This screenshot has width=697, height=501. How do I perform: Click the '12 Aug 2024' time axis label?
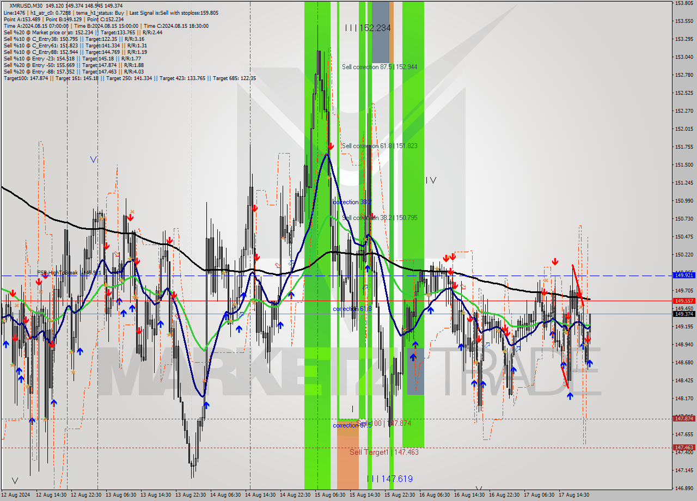coord(16,495)
